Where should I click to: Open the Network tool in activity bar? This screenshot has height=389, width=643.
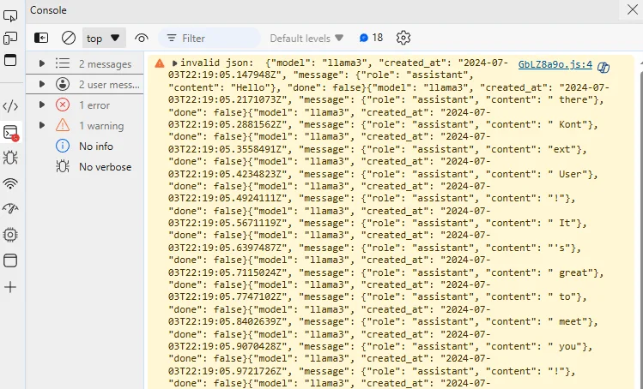point(10,183)
